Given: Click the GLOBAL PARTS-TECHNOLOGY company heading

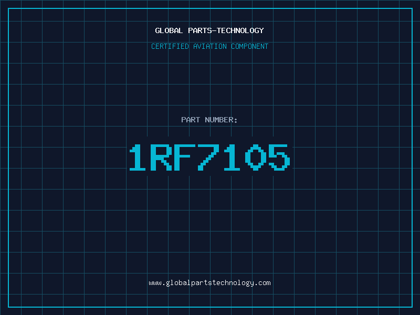Looking at the screenshot, I should coord(209,30).
